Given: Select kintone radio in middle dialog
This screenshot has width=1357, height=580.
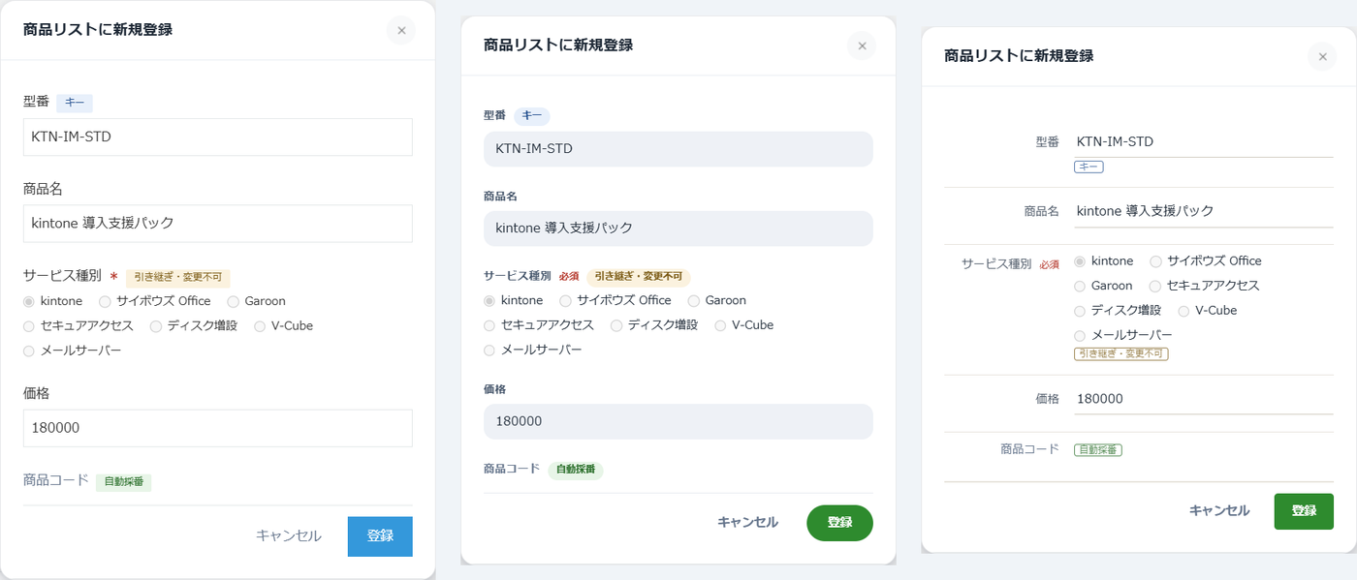Looking at the screenshot, I should [489, 300].
